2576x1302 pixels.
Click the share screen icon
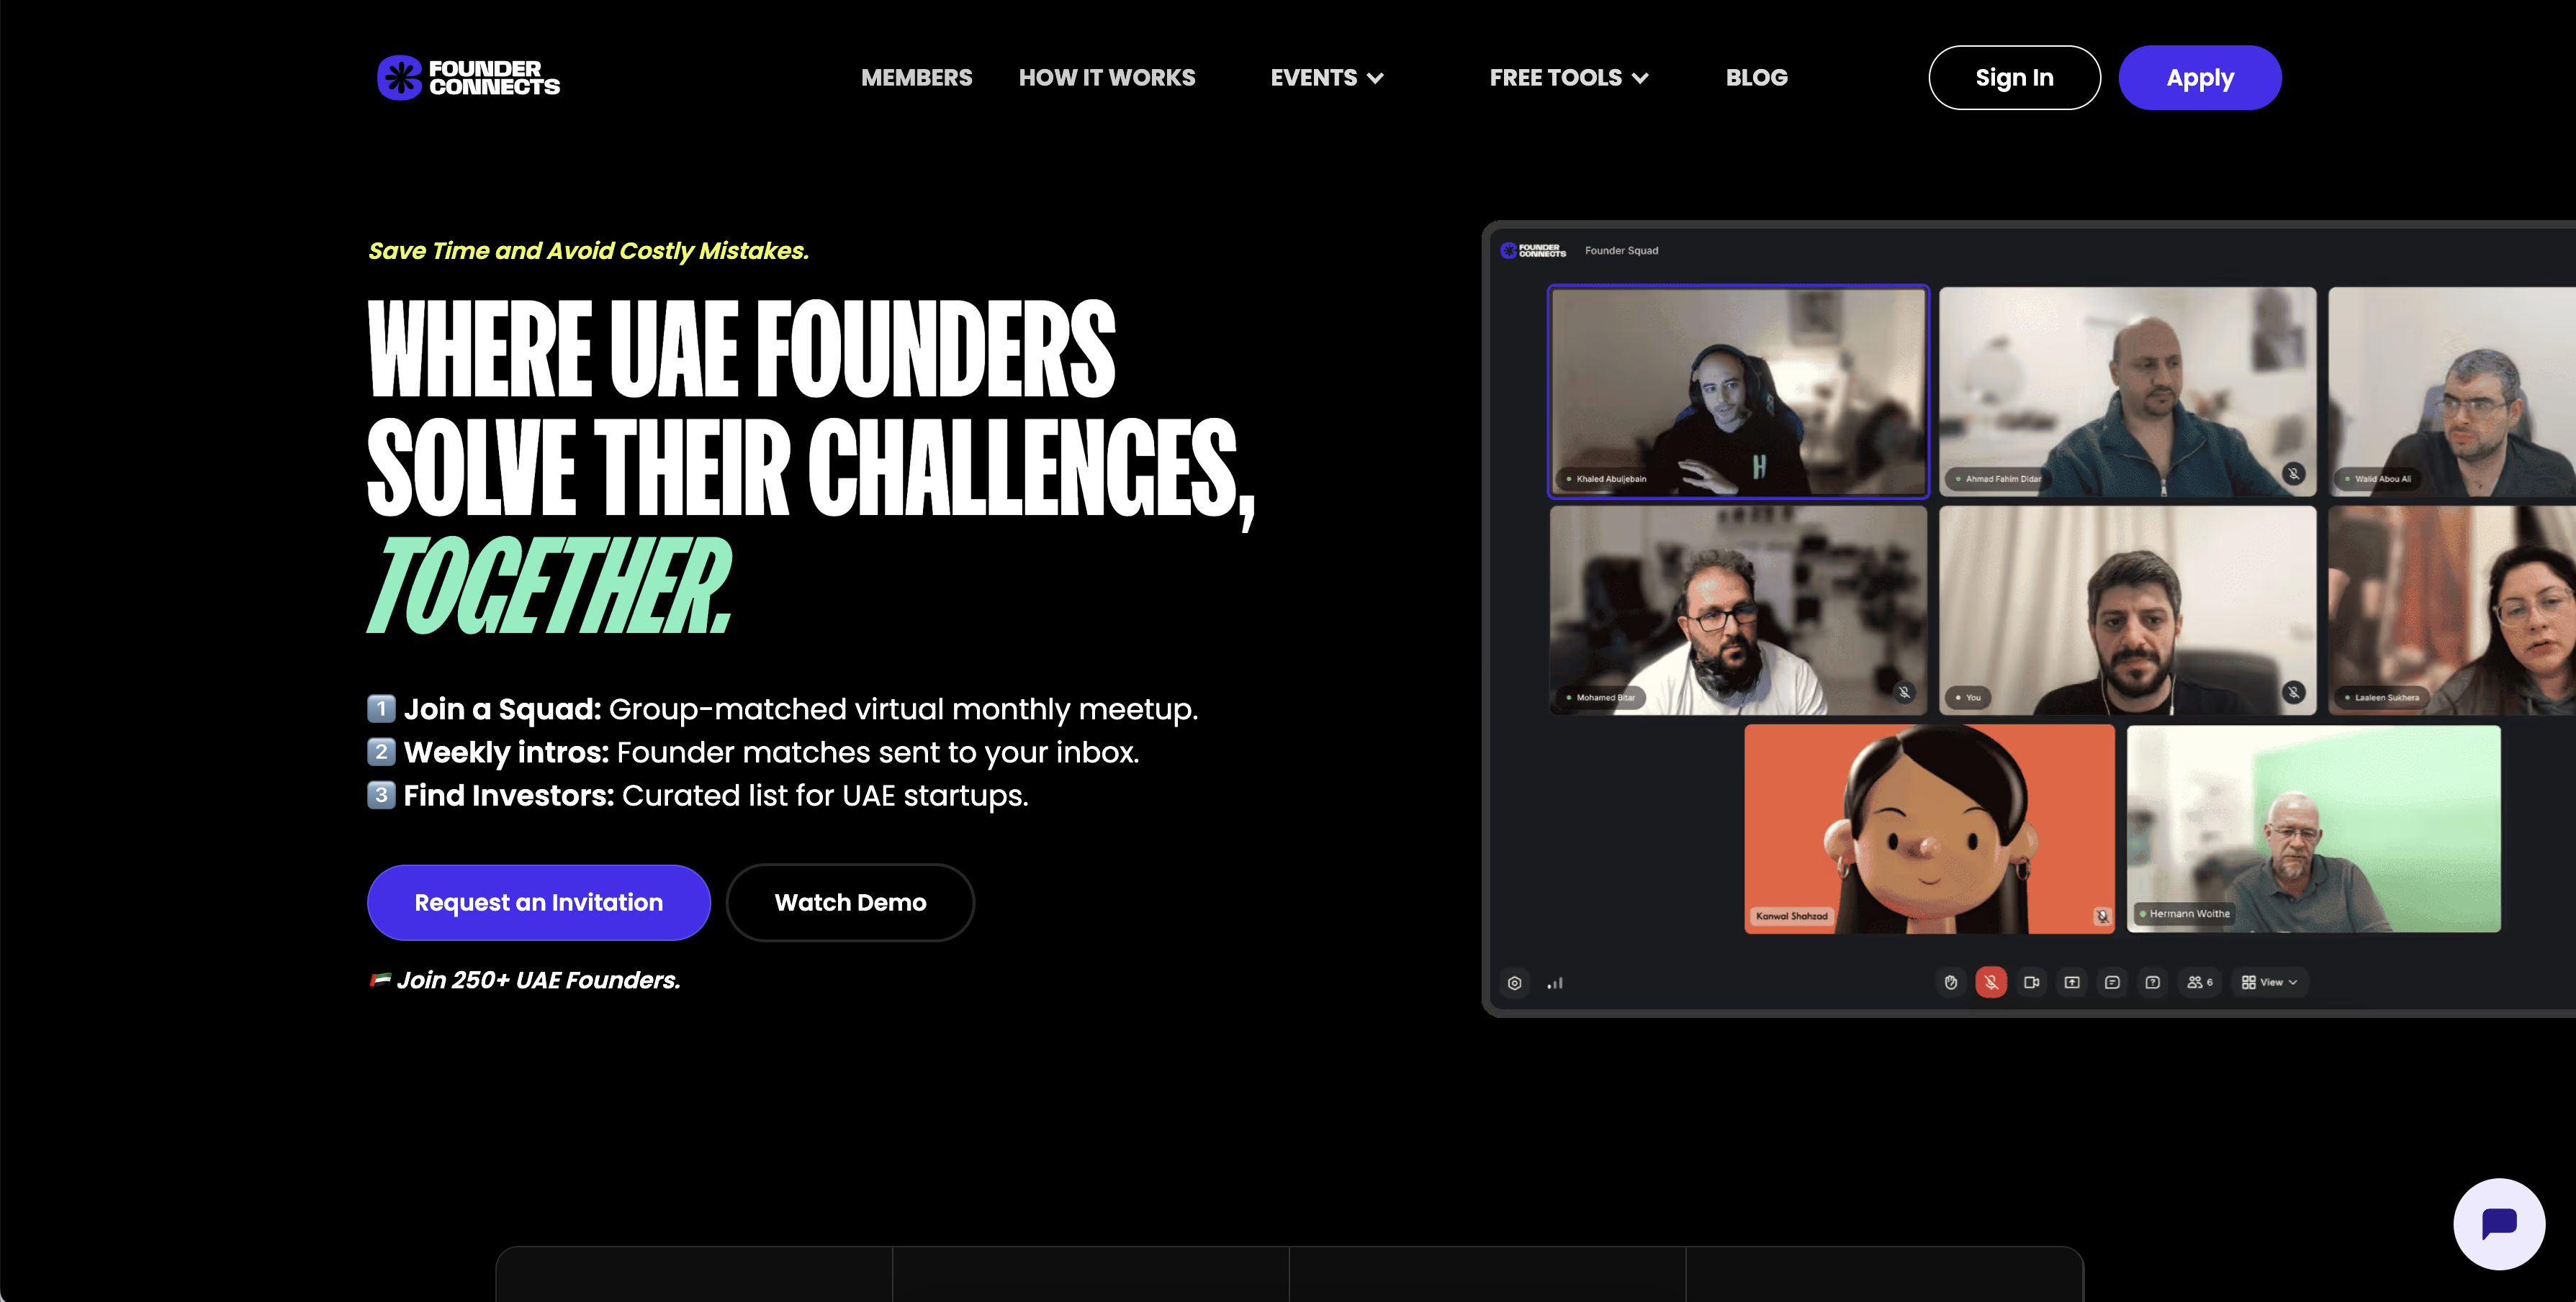[x=2072, y=982]
